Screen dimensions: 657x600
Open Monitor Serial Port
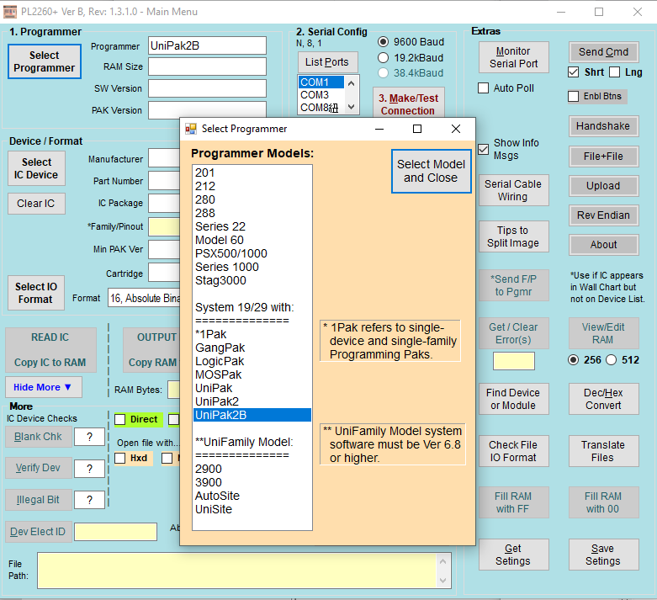pyautogui.click(x=514, y=57)
